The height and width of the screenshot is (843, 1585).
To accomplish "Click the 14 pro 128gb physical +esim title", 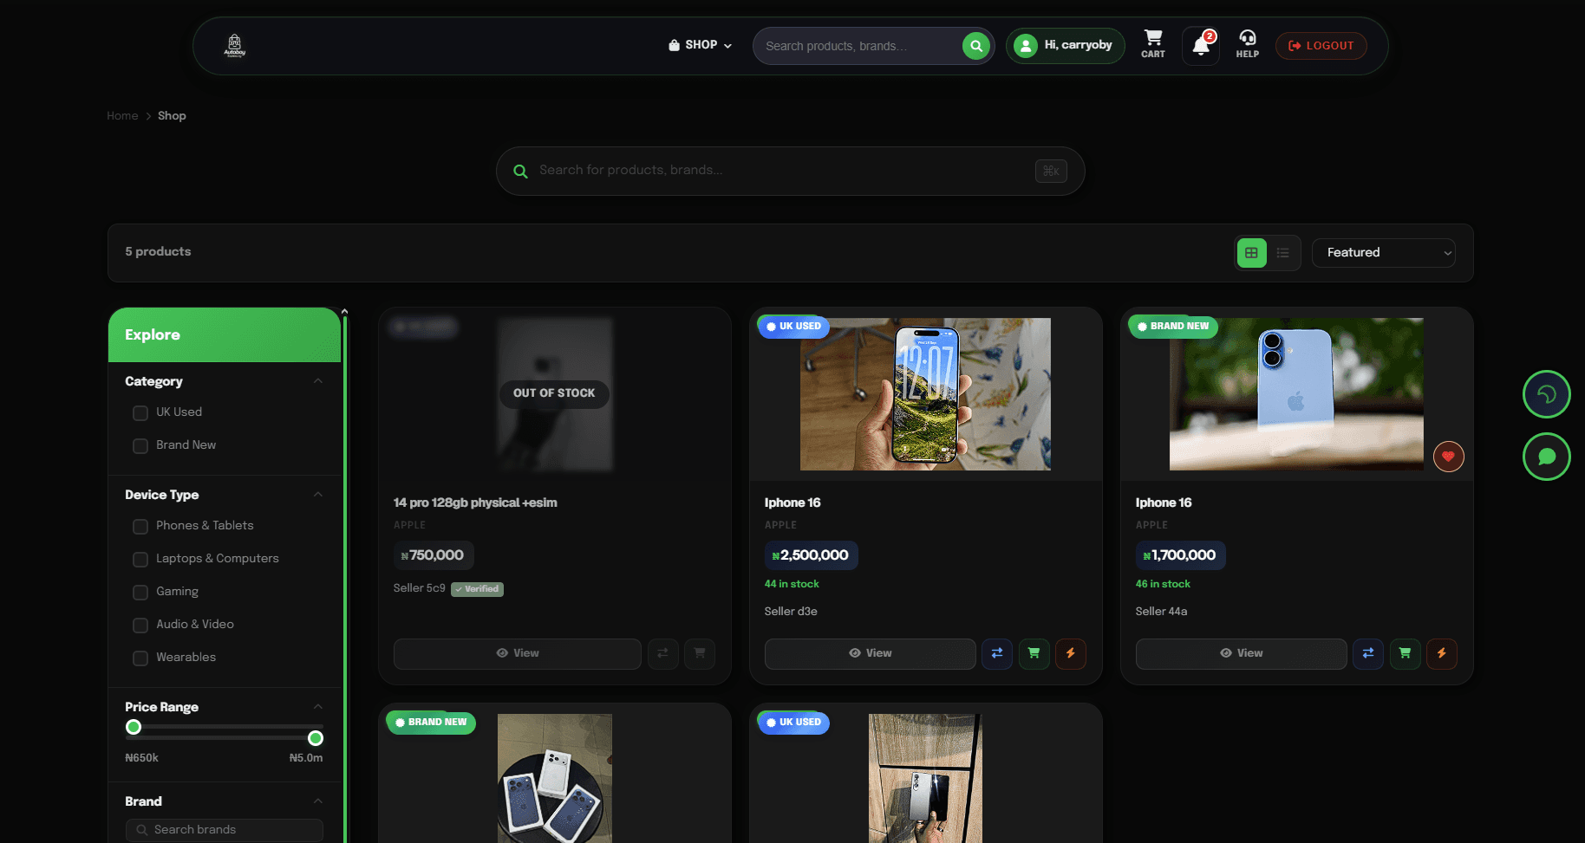I will pyautogui.click(x=475, y=503).
